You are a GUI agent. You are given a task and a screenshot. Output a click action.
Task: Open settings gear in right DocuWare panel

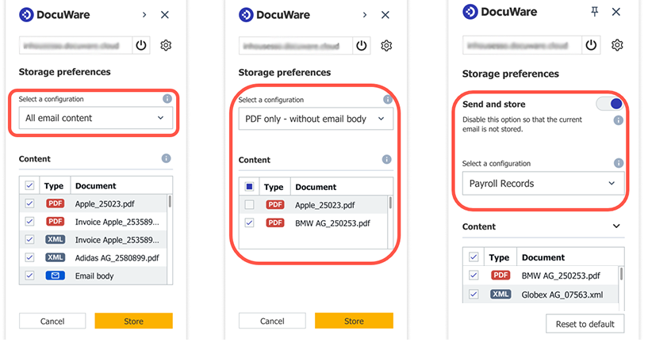tap(617, 44)
